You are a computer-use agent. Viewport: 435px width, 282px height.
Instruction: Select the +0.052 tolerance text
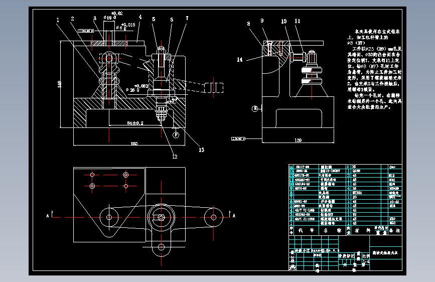[141, 86]
